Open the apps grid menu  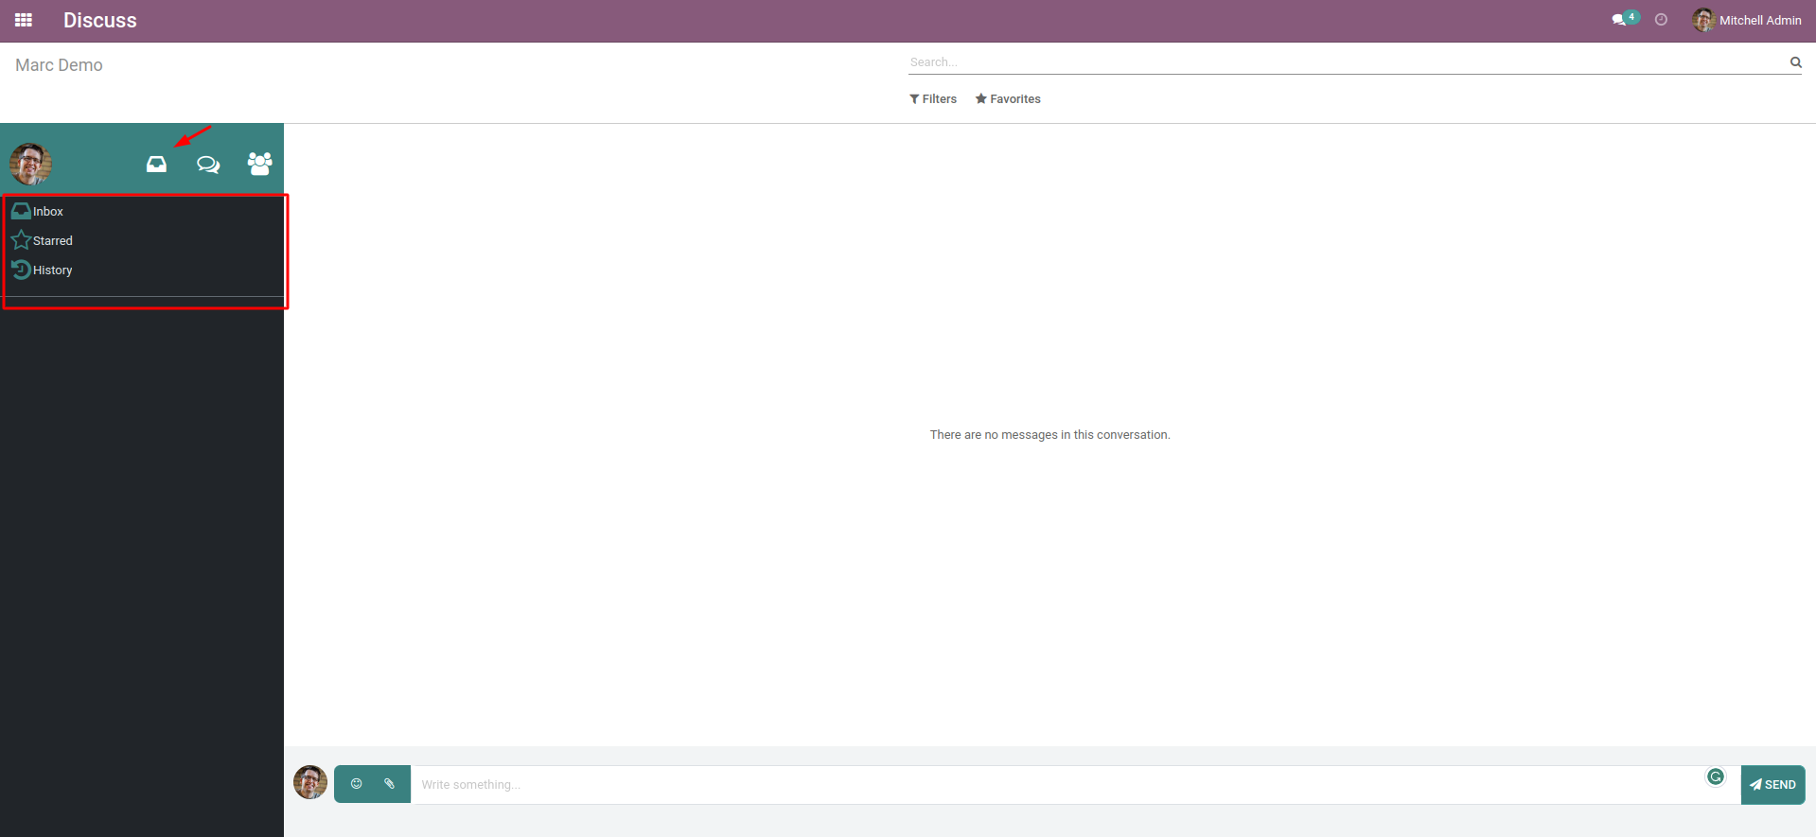tap(24, 20)
